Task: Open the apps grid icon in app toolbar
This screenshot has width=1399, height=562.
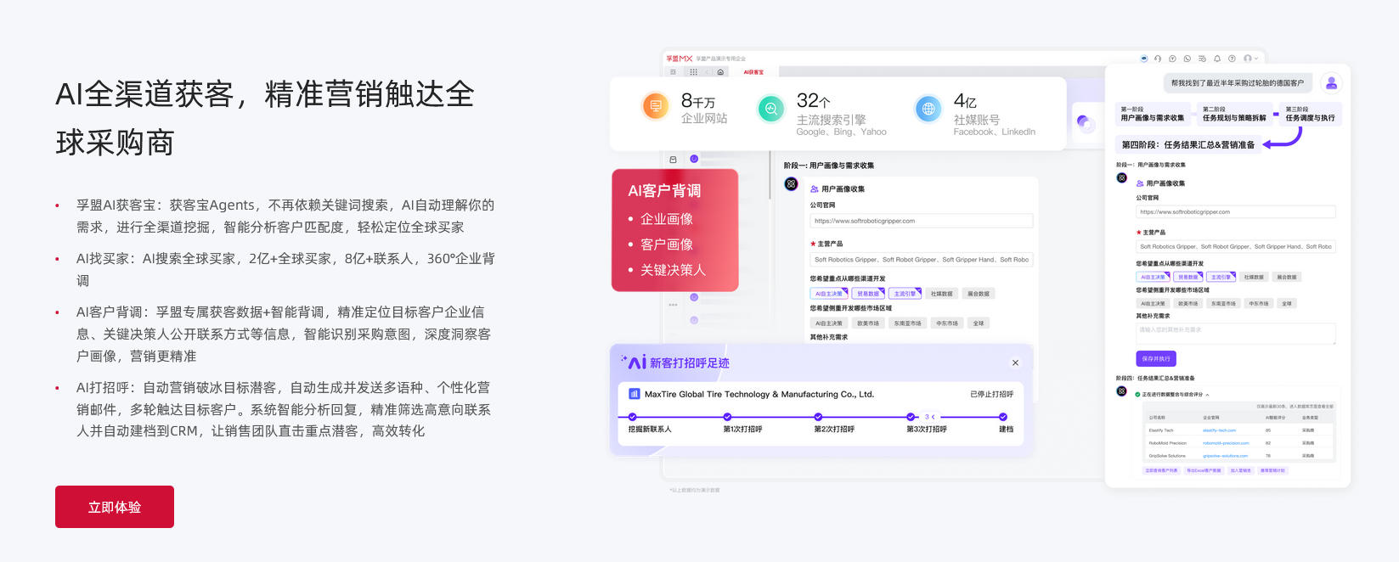Action: tap(693, 72)
